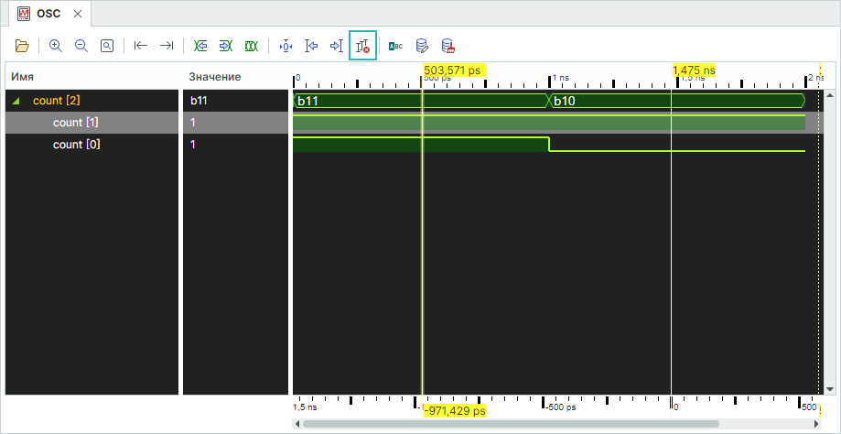Viewport: 841px width, 434px height.
Task: Close the OSC tab
Action: pyautogui.click(x=78, y=14)
